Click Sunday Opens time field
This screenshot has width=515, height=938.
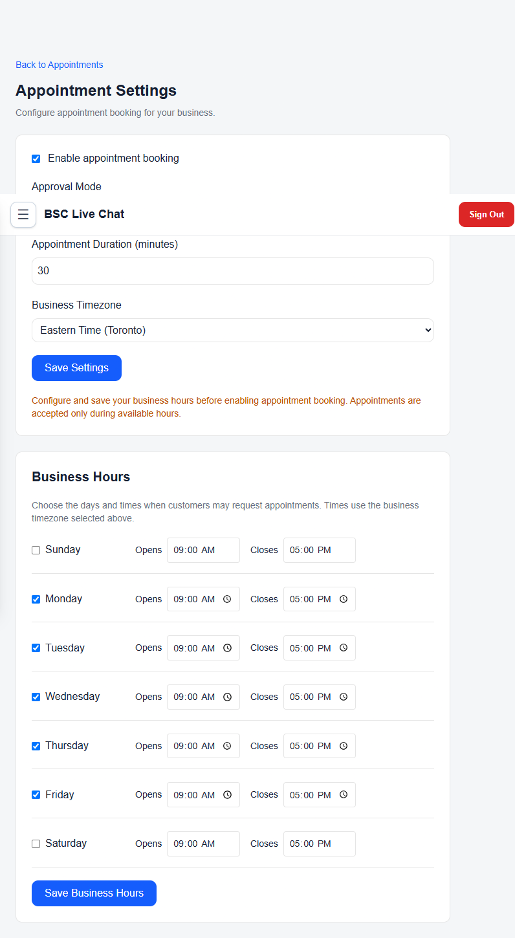click(x=203, y=551)
